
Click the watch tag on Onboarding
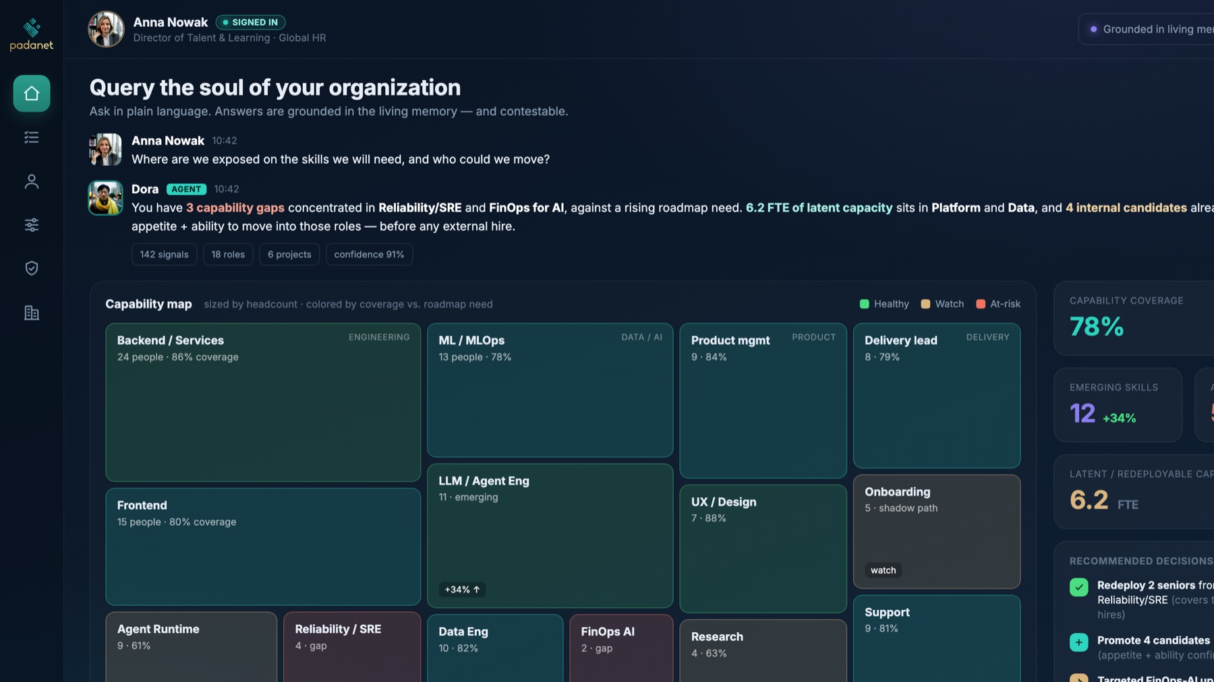coord(883,570)
